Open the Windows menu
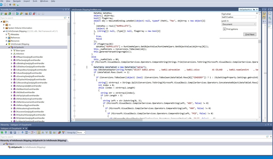273x159 pixels. [x=44, y=1]
